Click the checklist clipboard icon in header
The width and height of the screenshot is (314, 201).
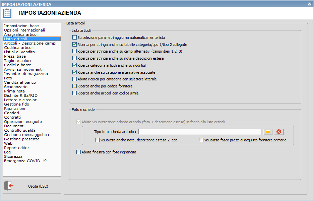pyautogui.click(x=7, y=13)
